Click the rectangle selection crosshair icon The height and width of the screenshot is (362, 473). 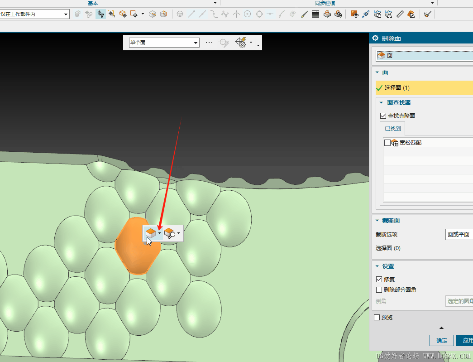point(134,14)
